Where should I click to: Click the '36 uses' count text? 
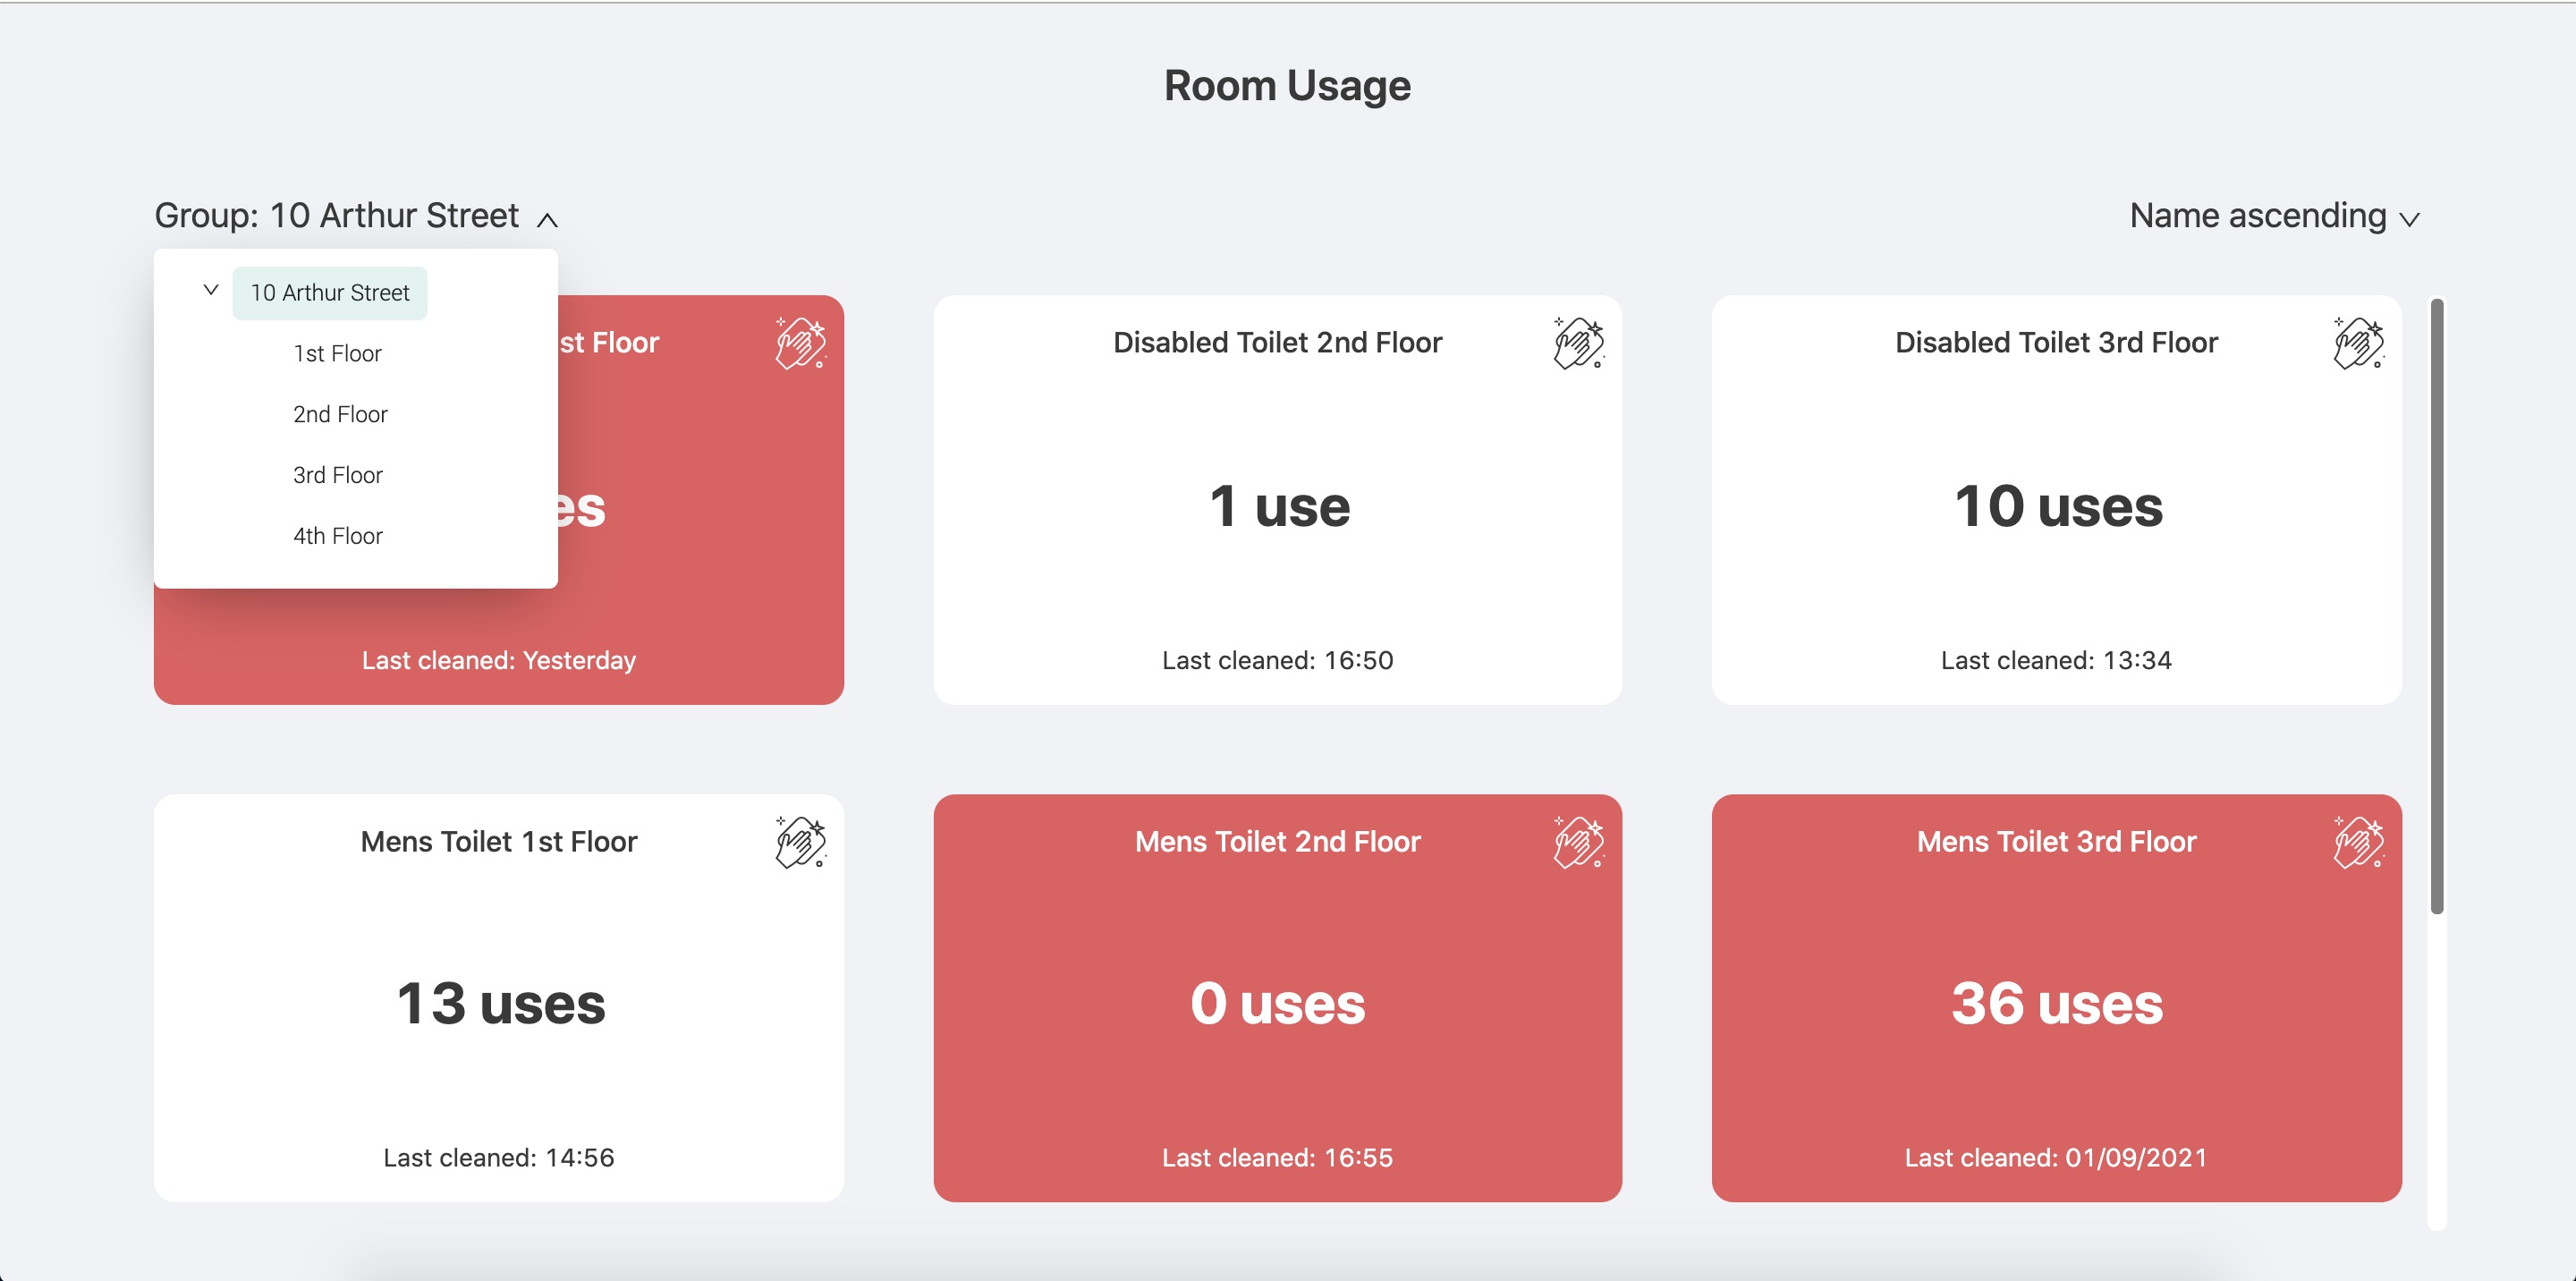click(2057, 1004)
